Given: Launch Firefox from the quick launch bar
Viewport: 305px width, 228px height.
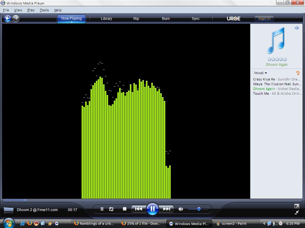Looking at the screenshot, I should pyautogui.click(x=29, y=223).
